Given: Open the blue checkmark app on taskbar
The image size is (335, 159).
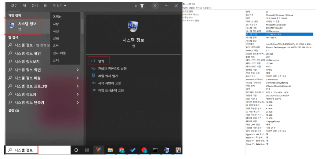Looking at the screenshot, I should click(x=133, y=150).
